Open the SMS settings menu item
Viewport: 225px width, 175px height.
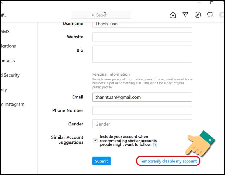tap(5, 31)
